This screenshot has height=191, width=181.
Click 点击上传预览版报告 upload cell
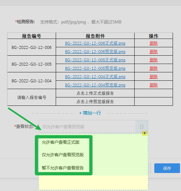[x=95, y=102]
